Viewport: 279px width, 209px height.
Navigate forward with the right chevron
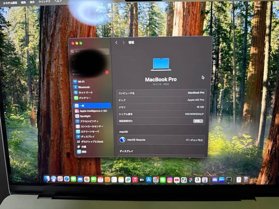tap(123, 42)
